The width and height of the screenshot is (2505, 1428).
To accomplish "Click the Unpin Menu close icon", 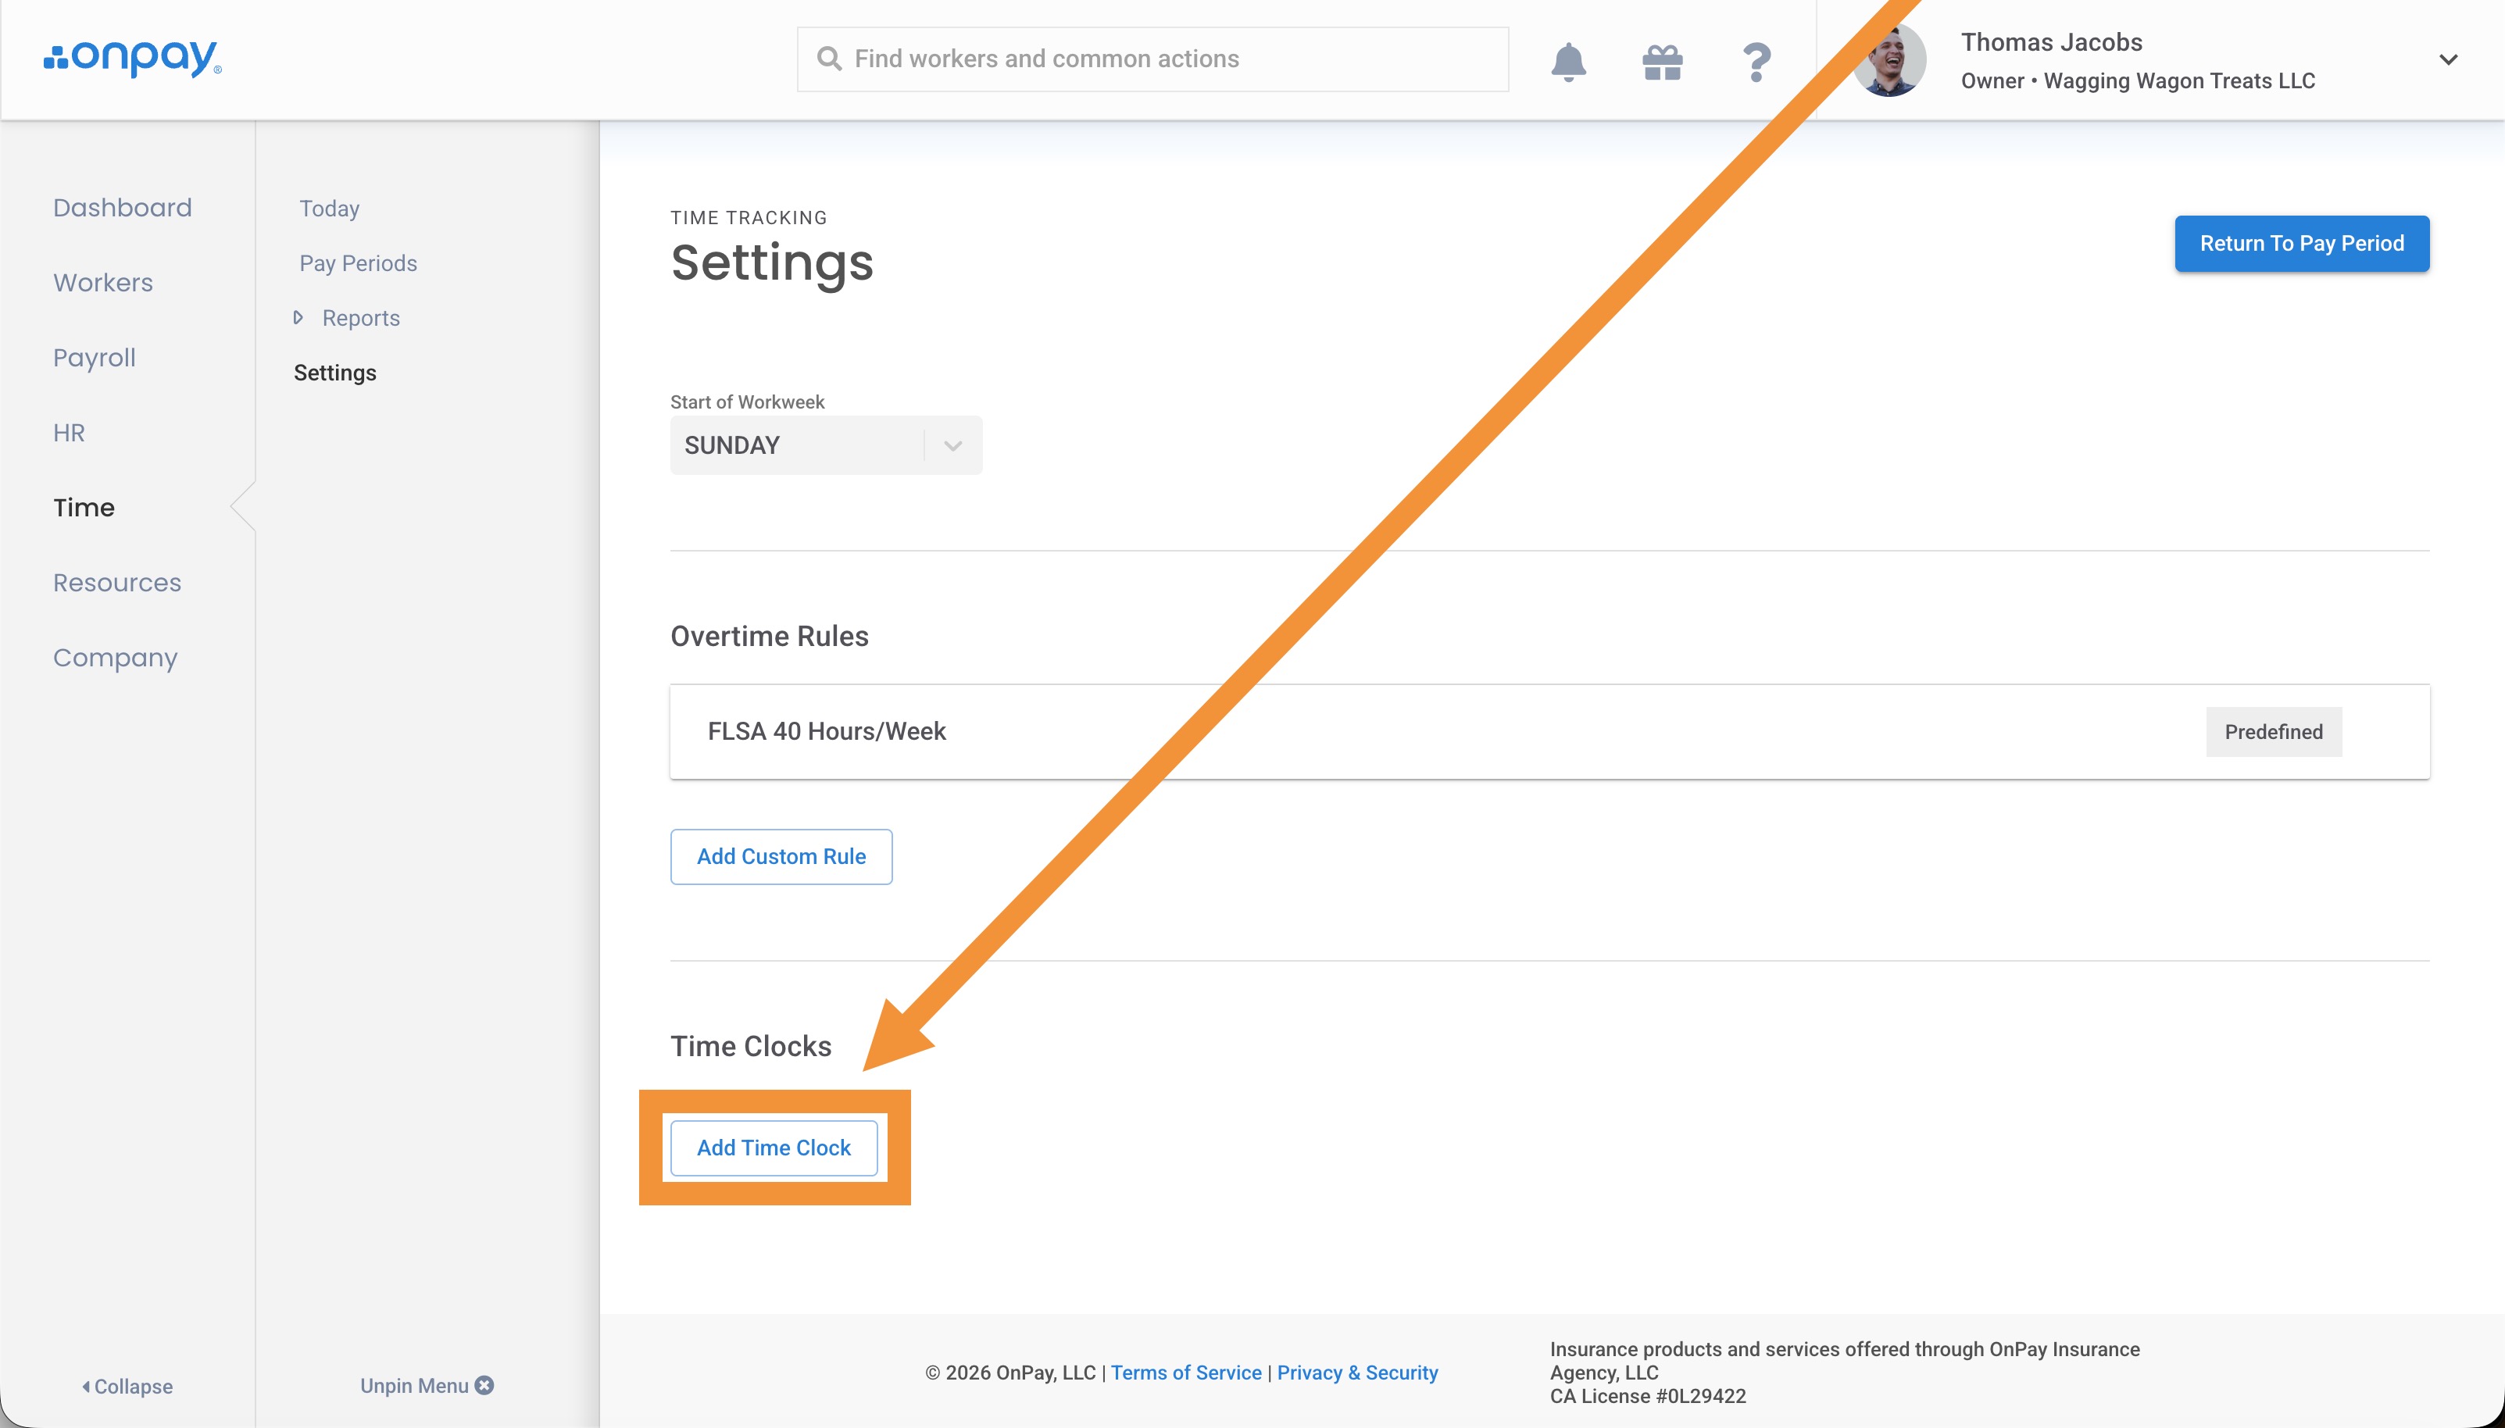I will click(x=484, y=1386).
